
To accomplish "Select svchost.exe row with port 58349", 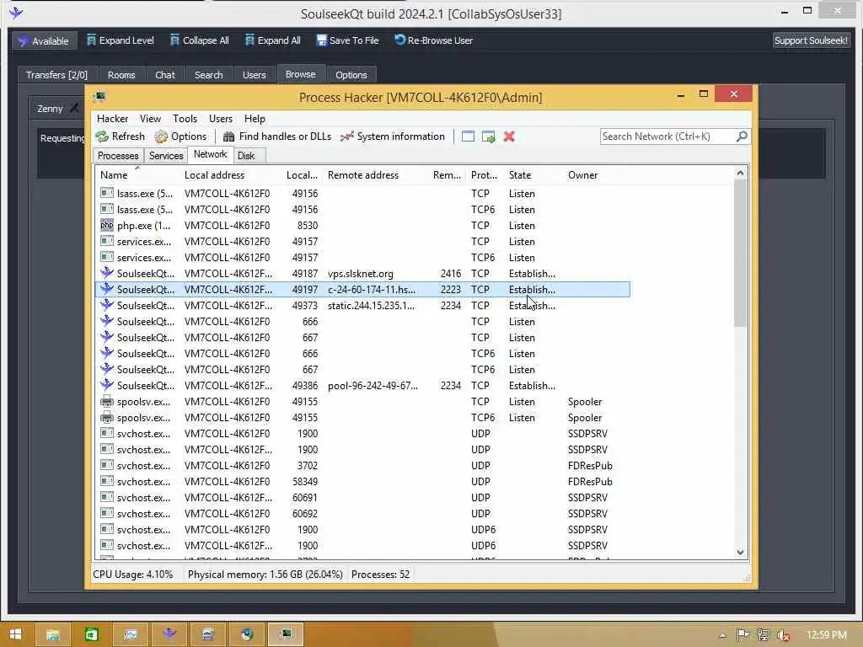I will point(362,481).
